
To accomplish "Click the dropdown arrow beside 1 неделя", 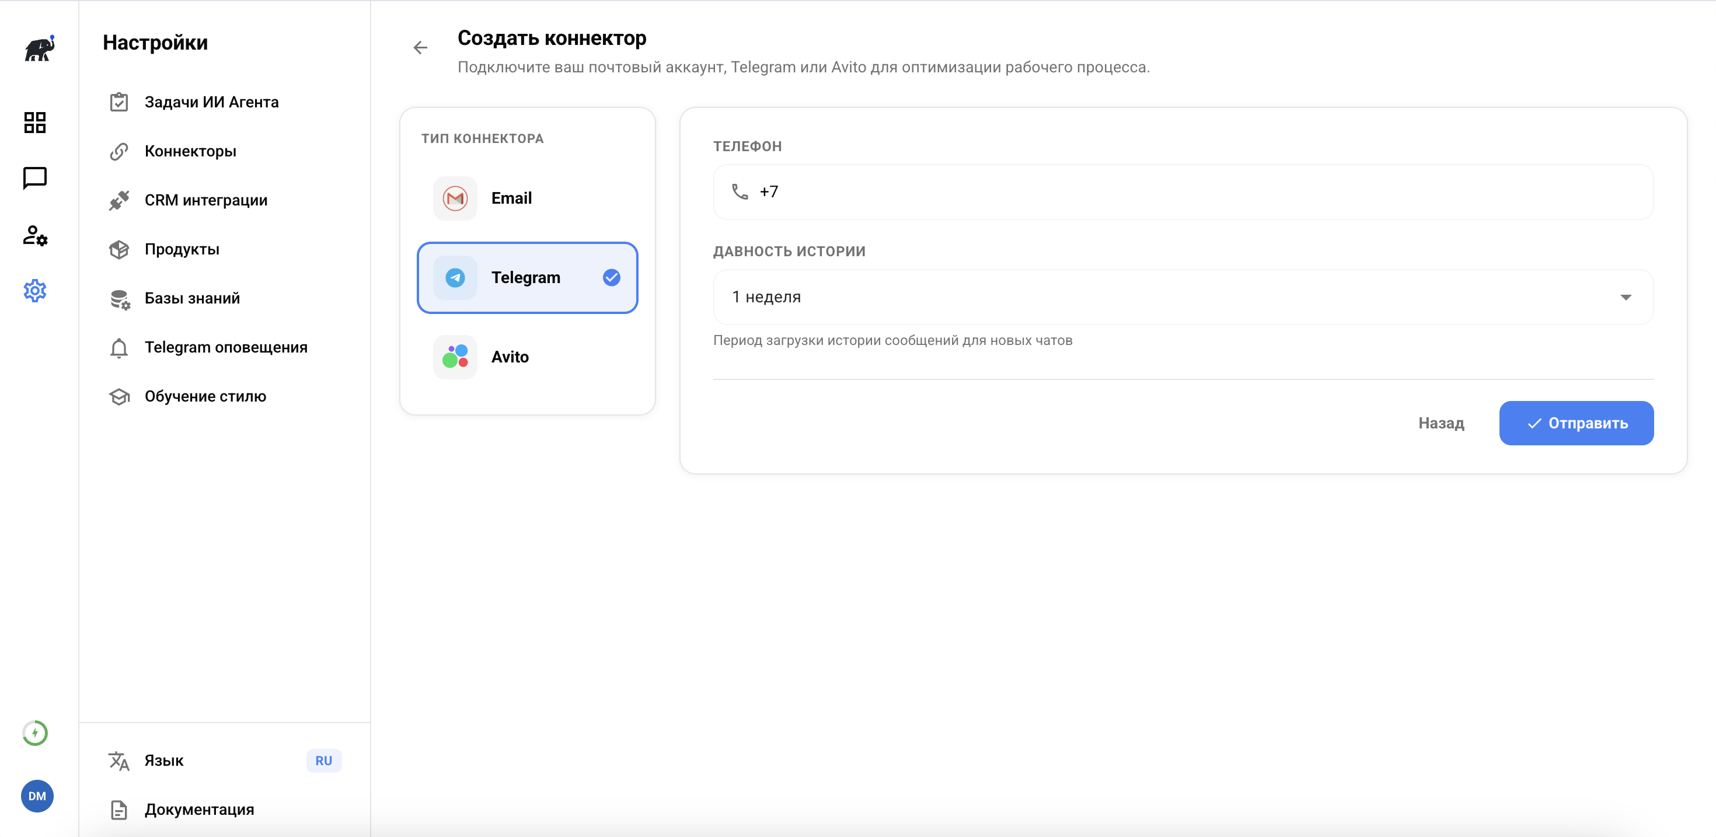I will [1626, 297].
